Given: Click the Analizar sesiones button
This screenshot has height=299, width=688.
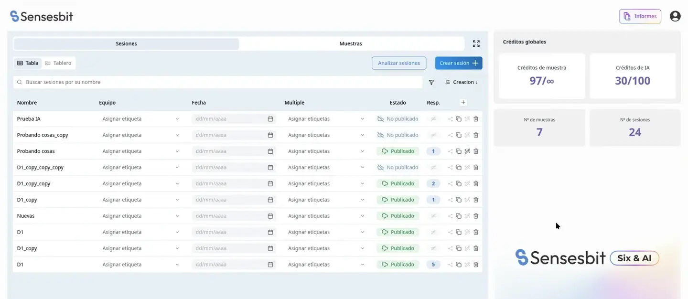Looking at the screenshot, I should [399, 63].
